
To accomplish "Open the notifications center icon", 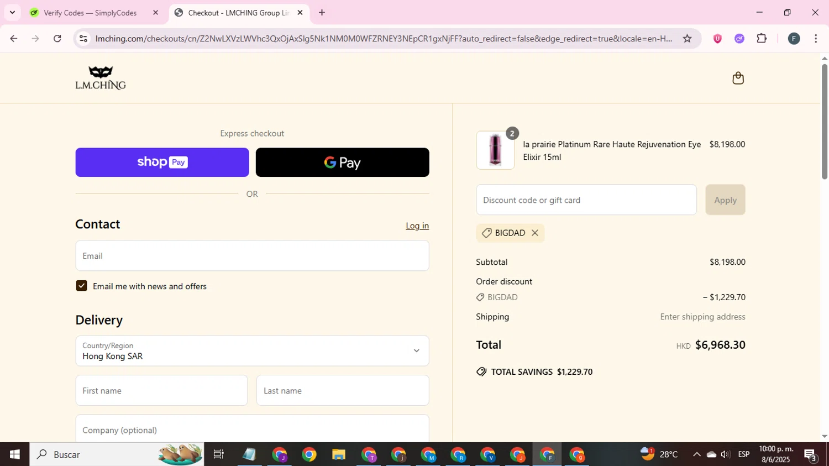I will coord(811,455).
